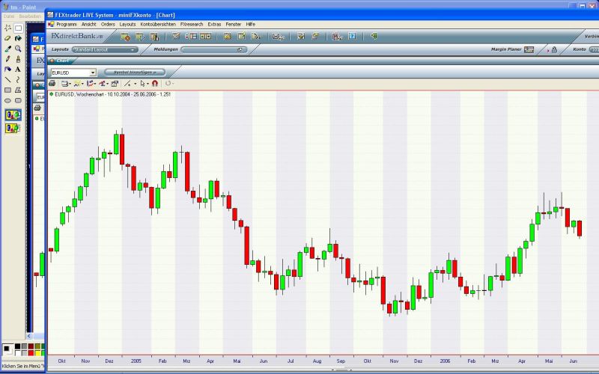
Task: Click the FXdirektBank logo
Action: (x=77, y=36)
